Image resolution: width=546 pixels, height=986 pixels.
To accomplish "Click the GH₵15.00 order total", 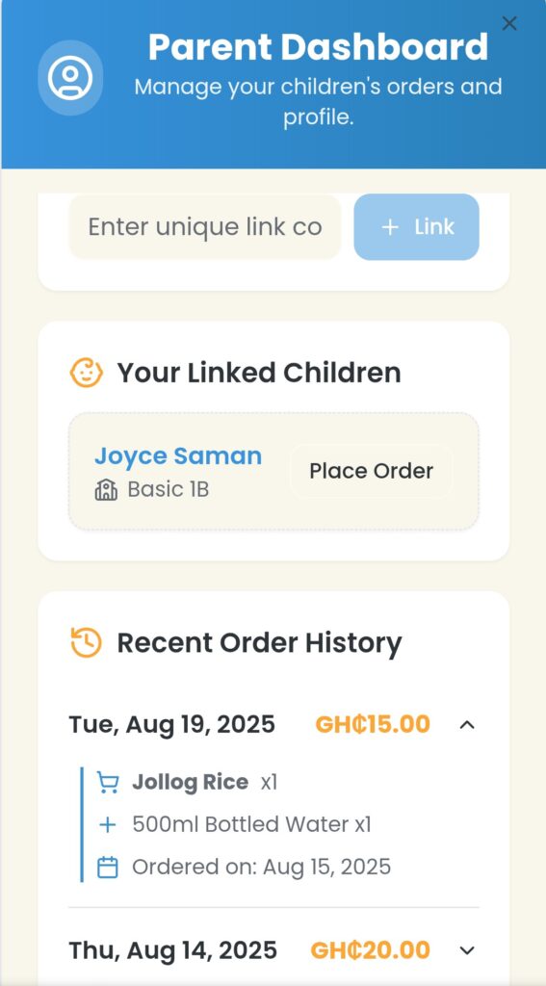I will pyautogui.click(x=373, y=724).
